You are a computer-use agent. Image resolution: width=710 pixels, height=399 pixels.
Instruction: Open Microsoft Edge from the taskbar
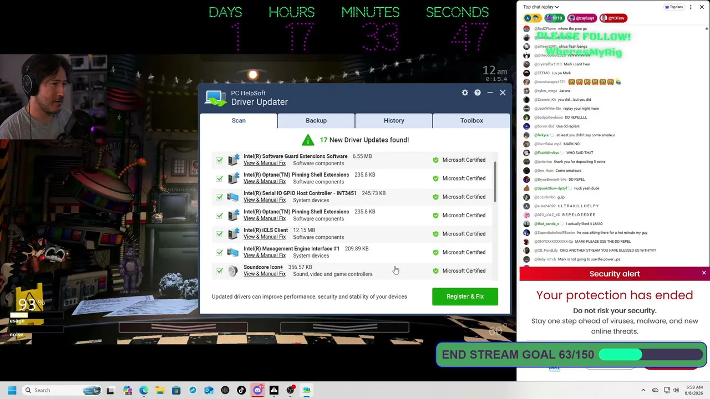click(x=144, y=390)
